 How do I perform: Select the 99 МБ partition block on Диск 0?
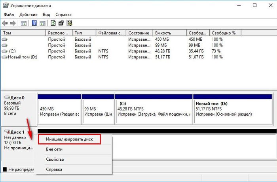(x=98, y=109)
